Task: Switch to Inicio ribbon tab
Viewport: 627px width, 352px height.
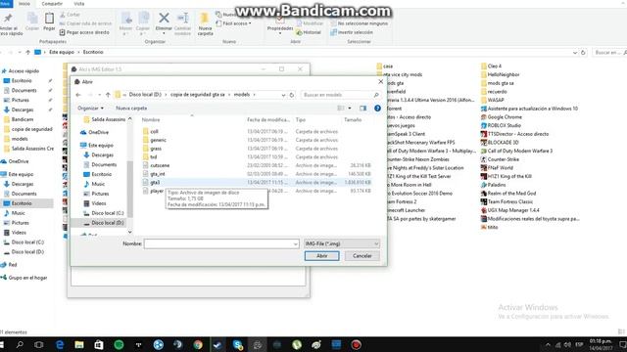Action: point(24,4)
